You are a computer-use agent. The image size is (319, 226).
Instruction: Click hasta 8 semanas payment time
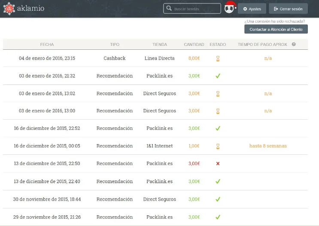[x=268, y=146]
